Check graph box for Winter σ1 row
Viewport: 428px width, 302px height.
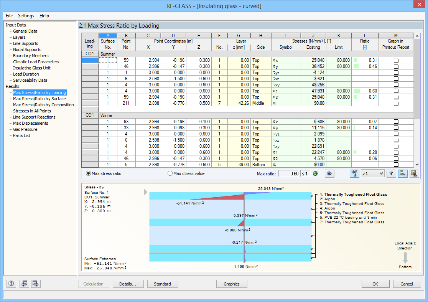coord(396,152)
